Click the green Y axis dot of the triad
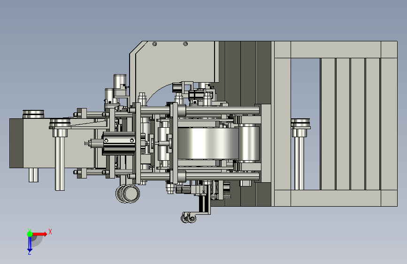Viewport: 407px width, 264px height. pos(30,234)
